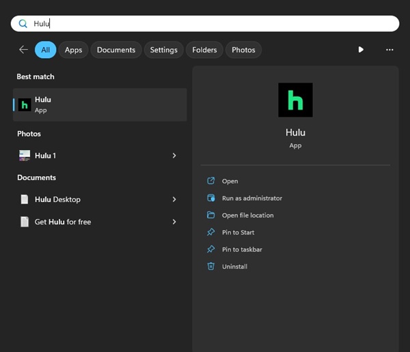Viewport: 410px width, 352px height.
Task: Click the large Hulu logo in details pane
Action: [295, 100]
